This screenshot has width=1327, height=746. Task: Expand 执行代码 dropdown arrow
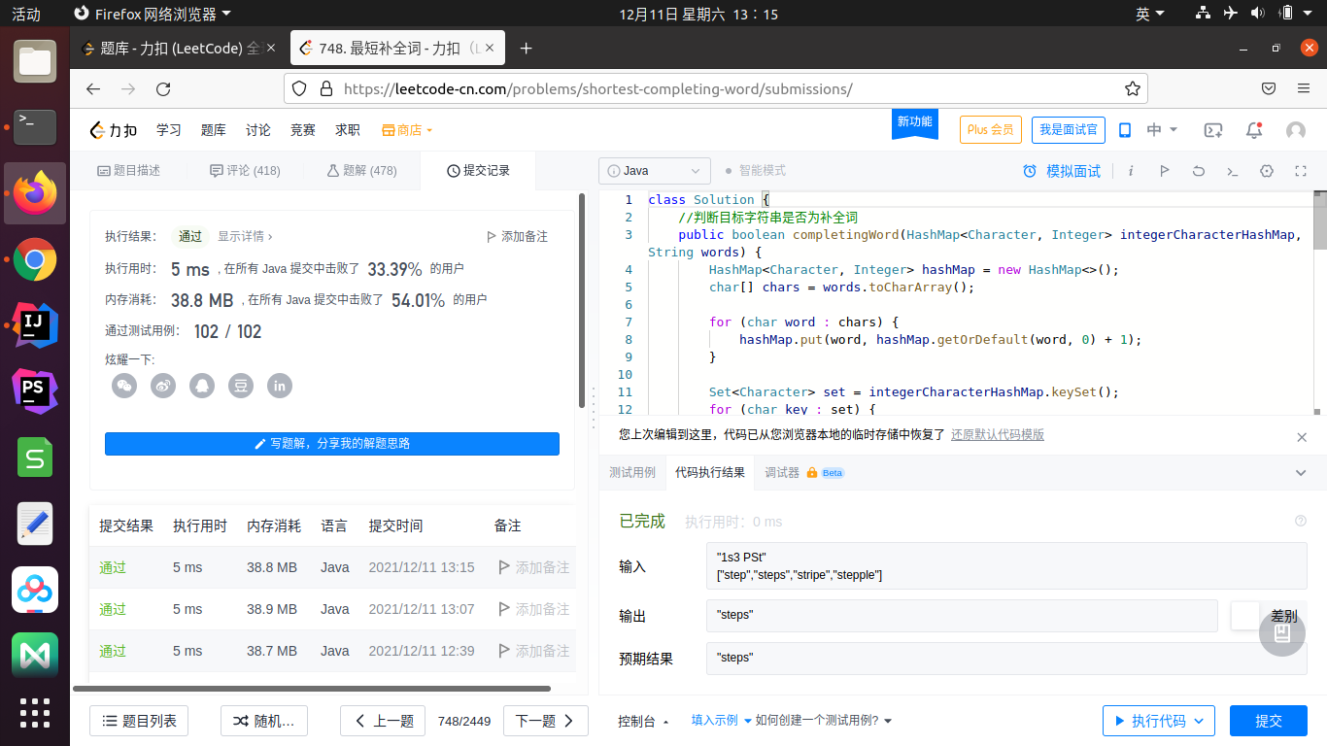tap(1199, 721)
